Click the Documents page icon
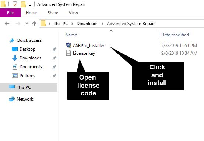 15,67
